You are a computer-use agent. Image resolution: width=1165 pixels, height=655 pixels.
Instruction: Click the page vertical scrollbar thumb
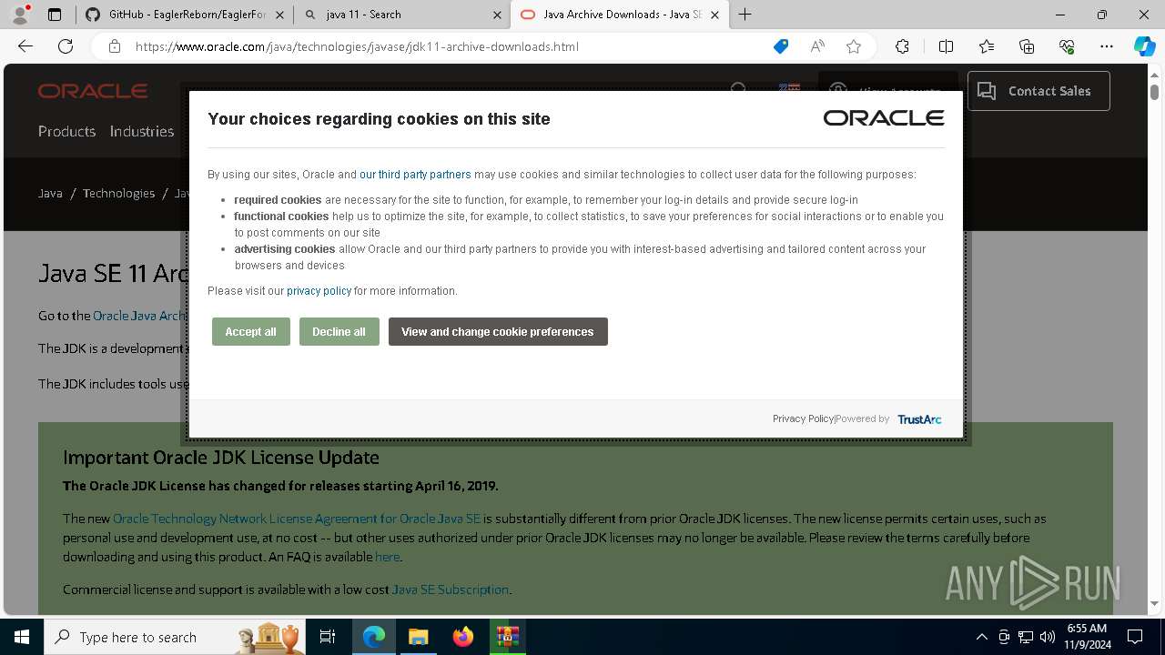[x=1154, y=93]
